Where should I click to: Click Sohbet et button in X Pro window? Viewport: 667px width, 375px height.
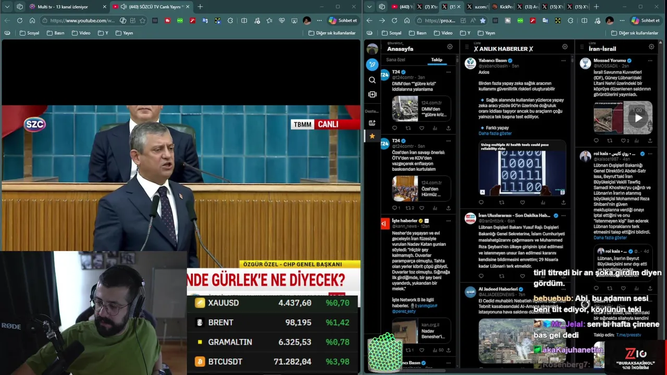[645, 20]
